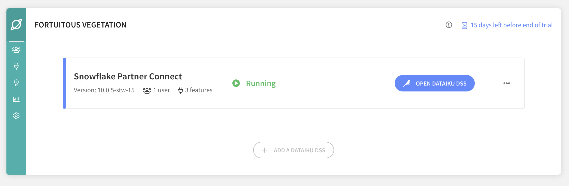Click the hourglass trial icon
This screenshot has width=569, height=186.
(464, 25)
